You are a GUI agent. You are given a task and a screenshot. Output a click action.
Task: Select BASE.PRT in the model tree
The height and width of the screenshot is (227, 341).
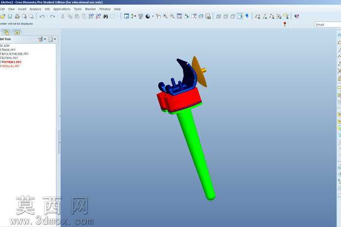[x=9, y=50]
